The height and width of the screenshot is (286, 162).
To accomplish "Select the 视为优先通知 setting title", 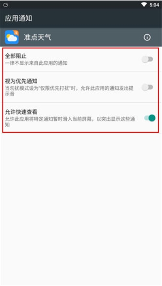I will tap(21, 81).
